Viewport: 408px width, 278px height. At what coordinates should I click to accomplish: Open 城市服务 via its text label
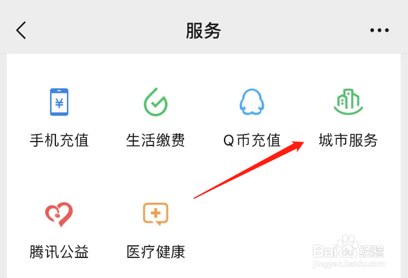[x=348, y=140]
